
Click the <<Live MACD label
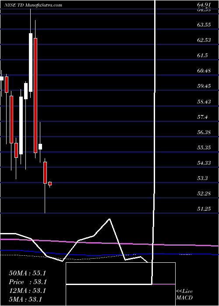click(184, 295)
